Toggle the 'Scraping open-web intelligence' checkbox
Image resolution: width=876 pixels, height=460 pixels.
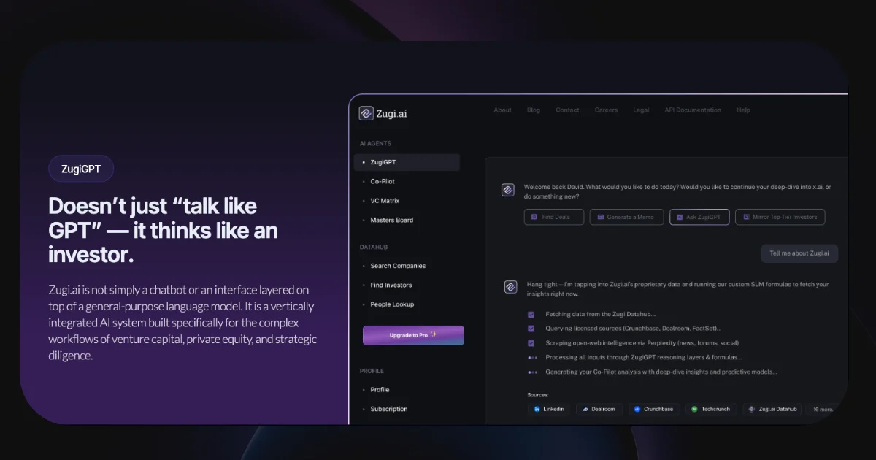pyautogui.click(x=531, y=343)
